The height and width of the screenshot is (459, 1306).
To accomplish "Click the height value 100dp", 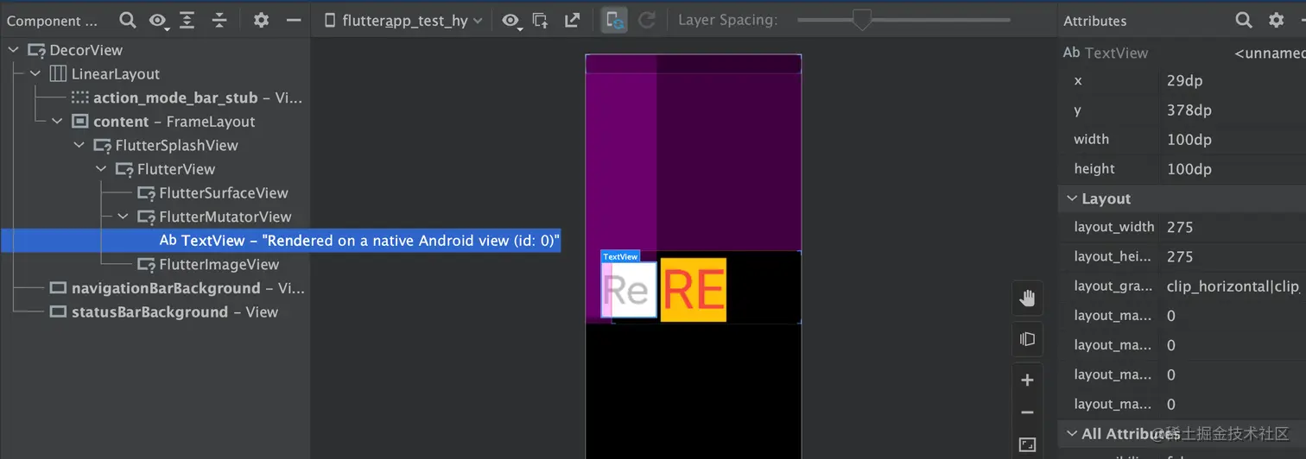I will coord(1189,168).
